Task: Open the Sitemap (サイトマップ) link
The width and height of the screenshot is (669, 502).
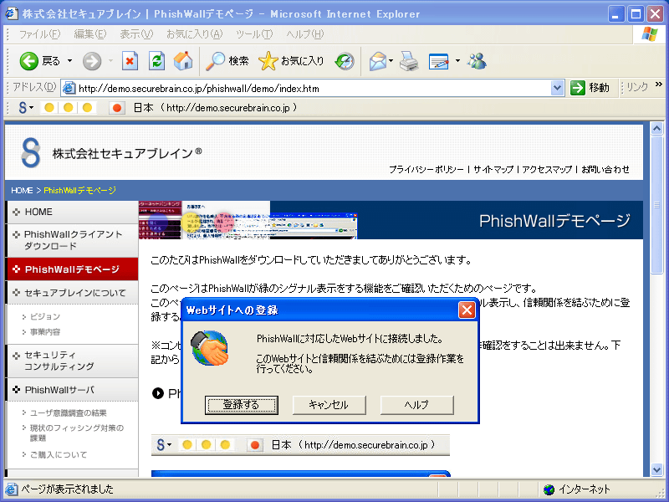Action: [x=493, y=170]
